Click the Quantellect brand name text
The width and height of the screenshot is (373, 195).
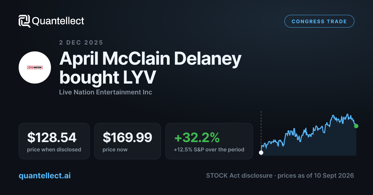pyautogui.click(x=58, y=21)
